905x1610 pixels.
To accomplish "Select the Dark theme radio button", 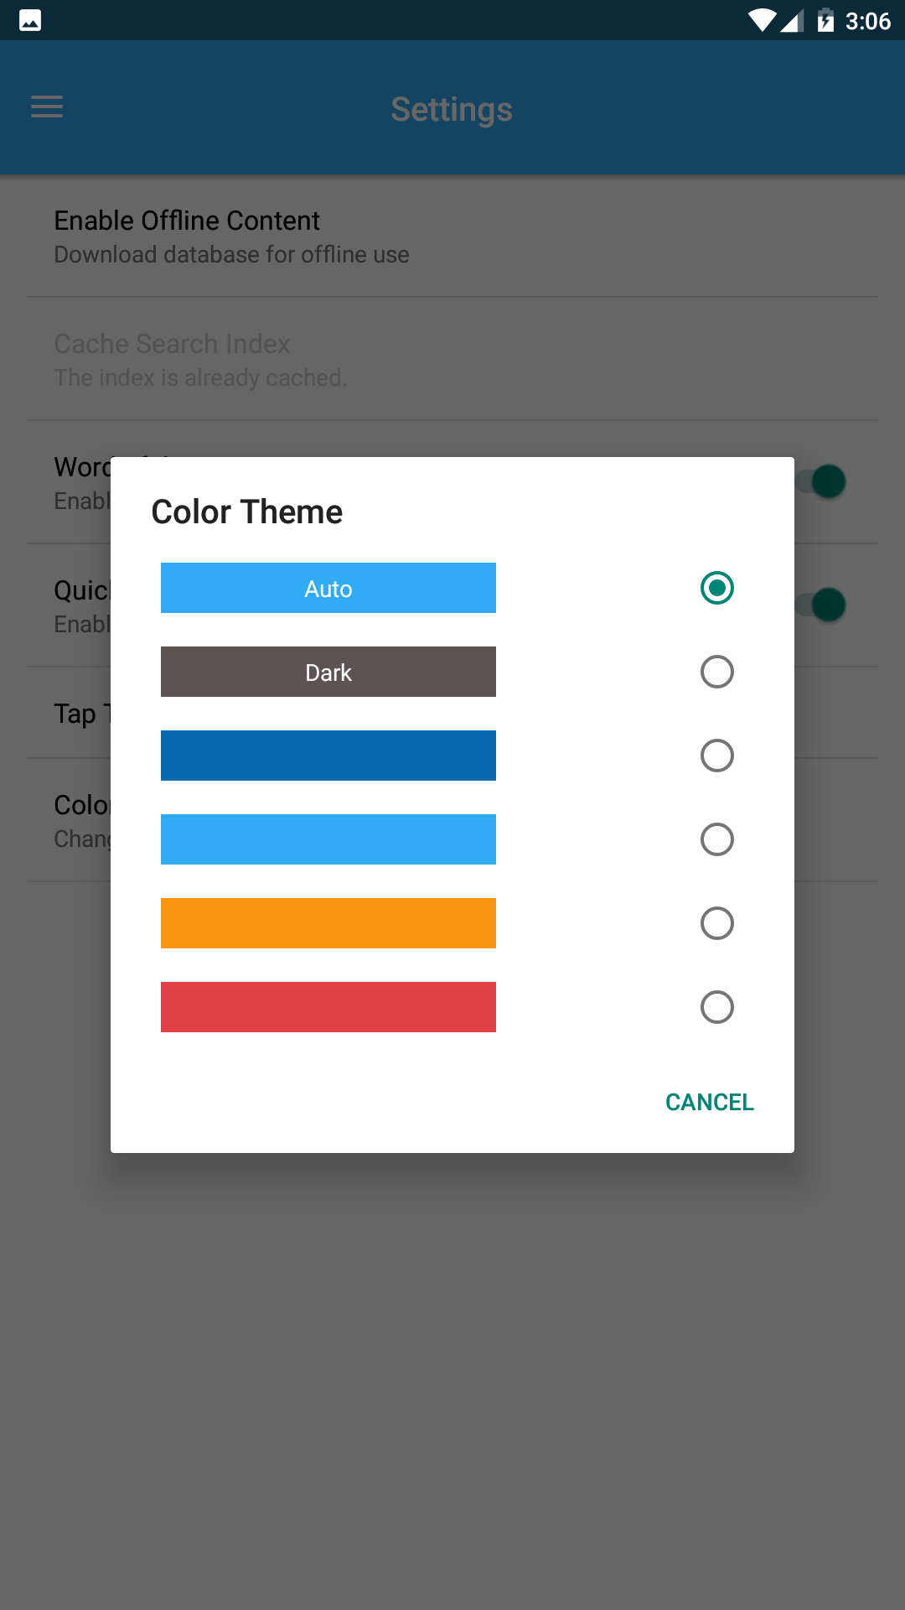I will tap(717, 672).
